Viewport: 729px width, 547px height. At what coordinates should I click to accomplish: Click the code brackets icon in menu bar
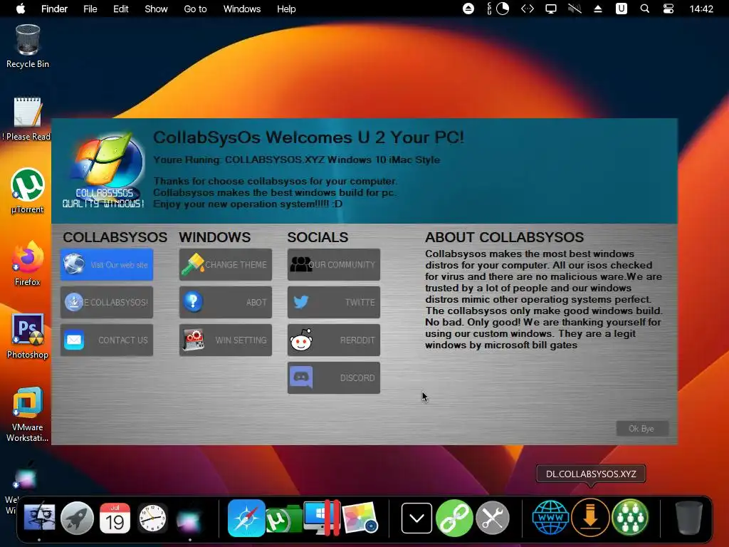pos(528,9)
